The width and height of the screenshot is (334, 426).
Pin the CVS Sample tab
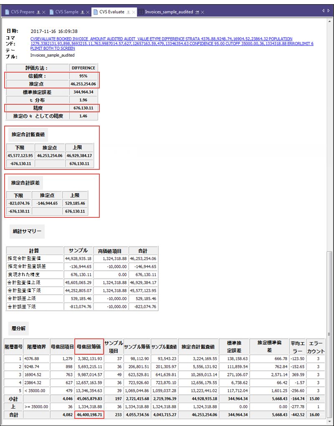83,12
